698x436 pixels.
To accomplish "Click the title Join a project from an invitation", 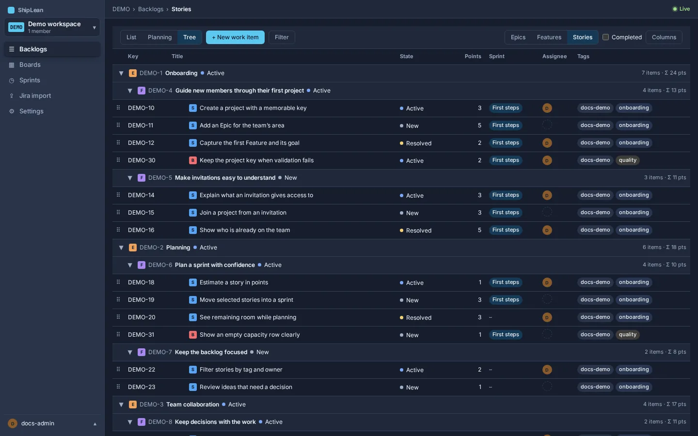I will pyautogui.click(x=243, y=213).
